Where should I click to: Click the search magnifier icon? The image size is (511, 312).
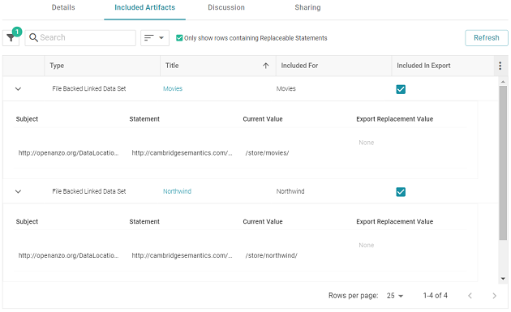click(33, 38)
